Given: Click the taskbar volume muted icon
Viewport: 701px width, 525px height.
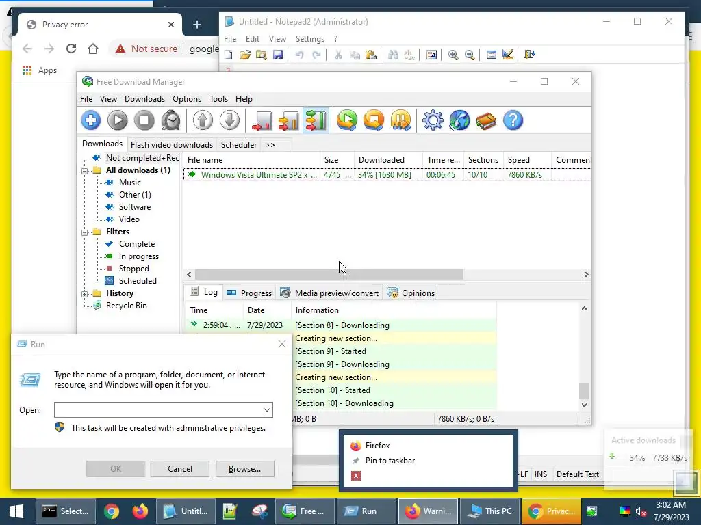Looking at the screenshot, I should pos(641,511).
